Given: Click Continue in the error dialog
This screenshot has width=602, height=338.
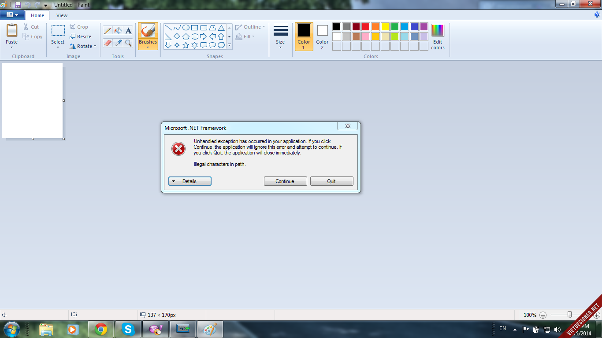Looking at the screenshot, I should pyautogui.click(x=285, y=181).
